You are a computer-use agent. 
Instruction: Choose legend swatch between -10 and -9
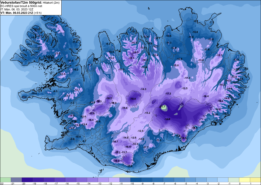(136, 180)
